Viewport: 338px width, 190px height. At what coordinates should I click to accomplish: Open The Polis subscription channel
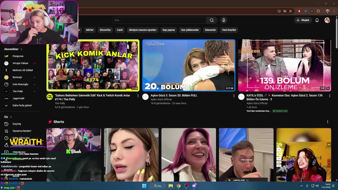pos(18,92)
